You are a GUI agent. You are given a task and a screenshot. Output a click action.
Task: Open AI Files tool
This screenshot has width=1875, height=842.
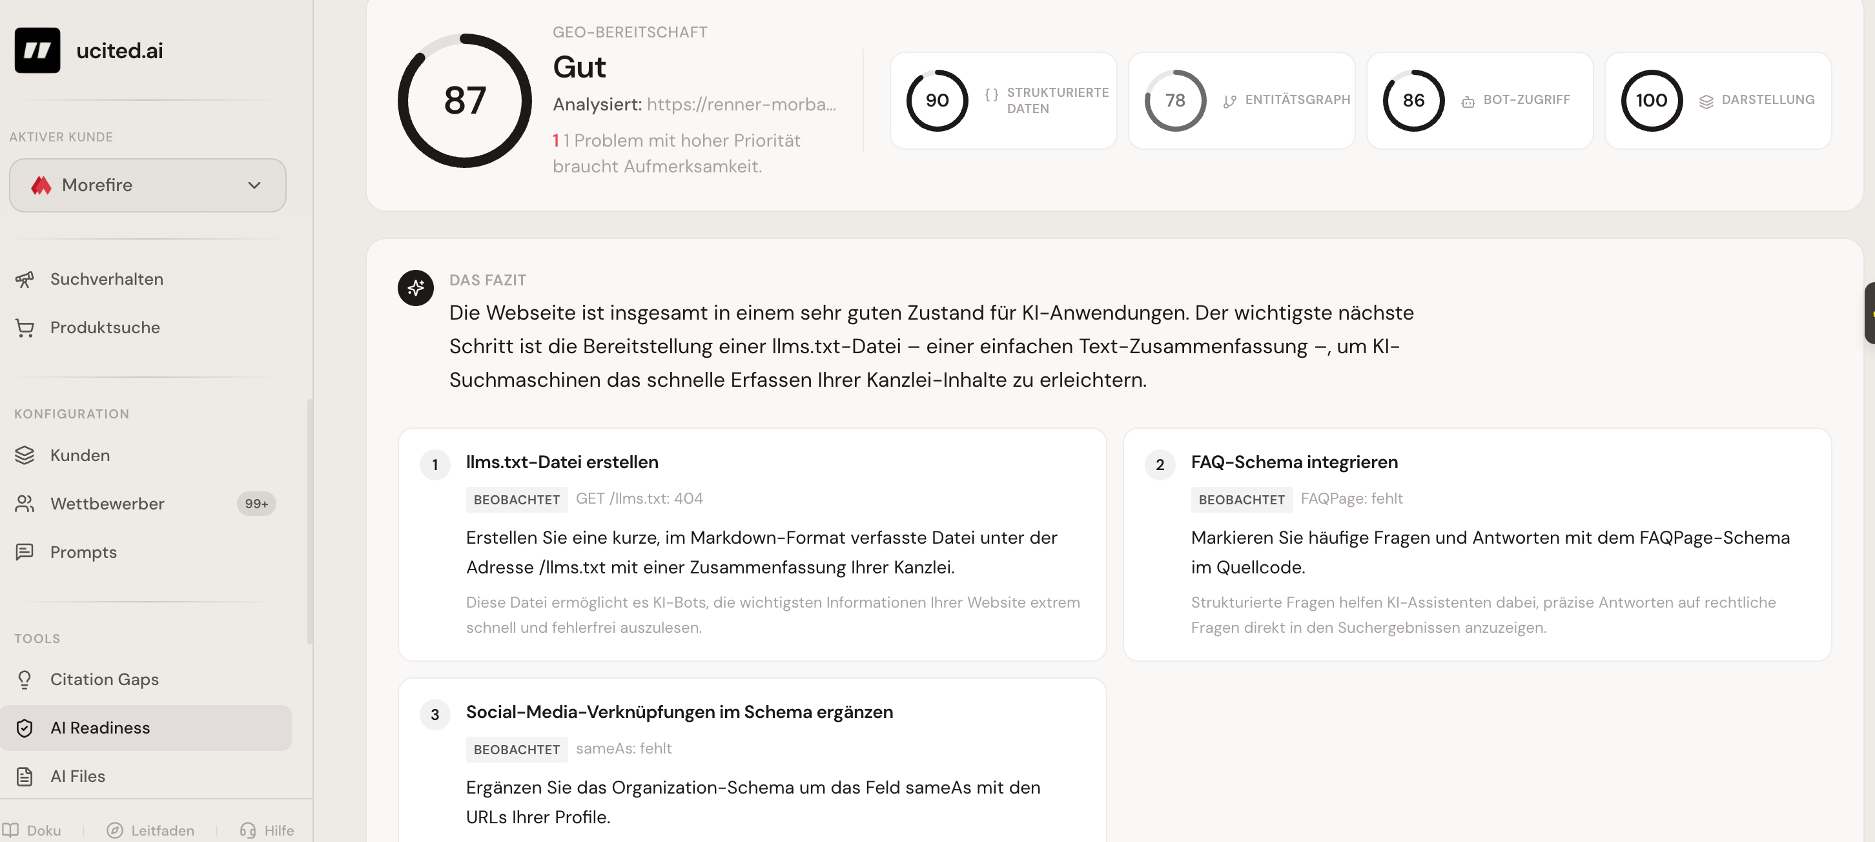pyautogui.click(x=145, y=775)
